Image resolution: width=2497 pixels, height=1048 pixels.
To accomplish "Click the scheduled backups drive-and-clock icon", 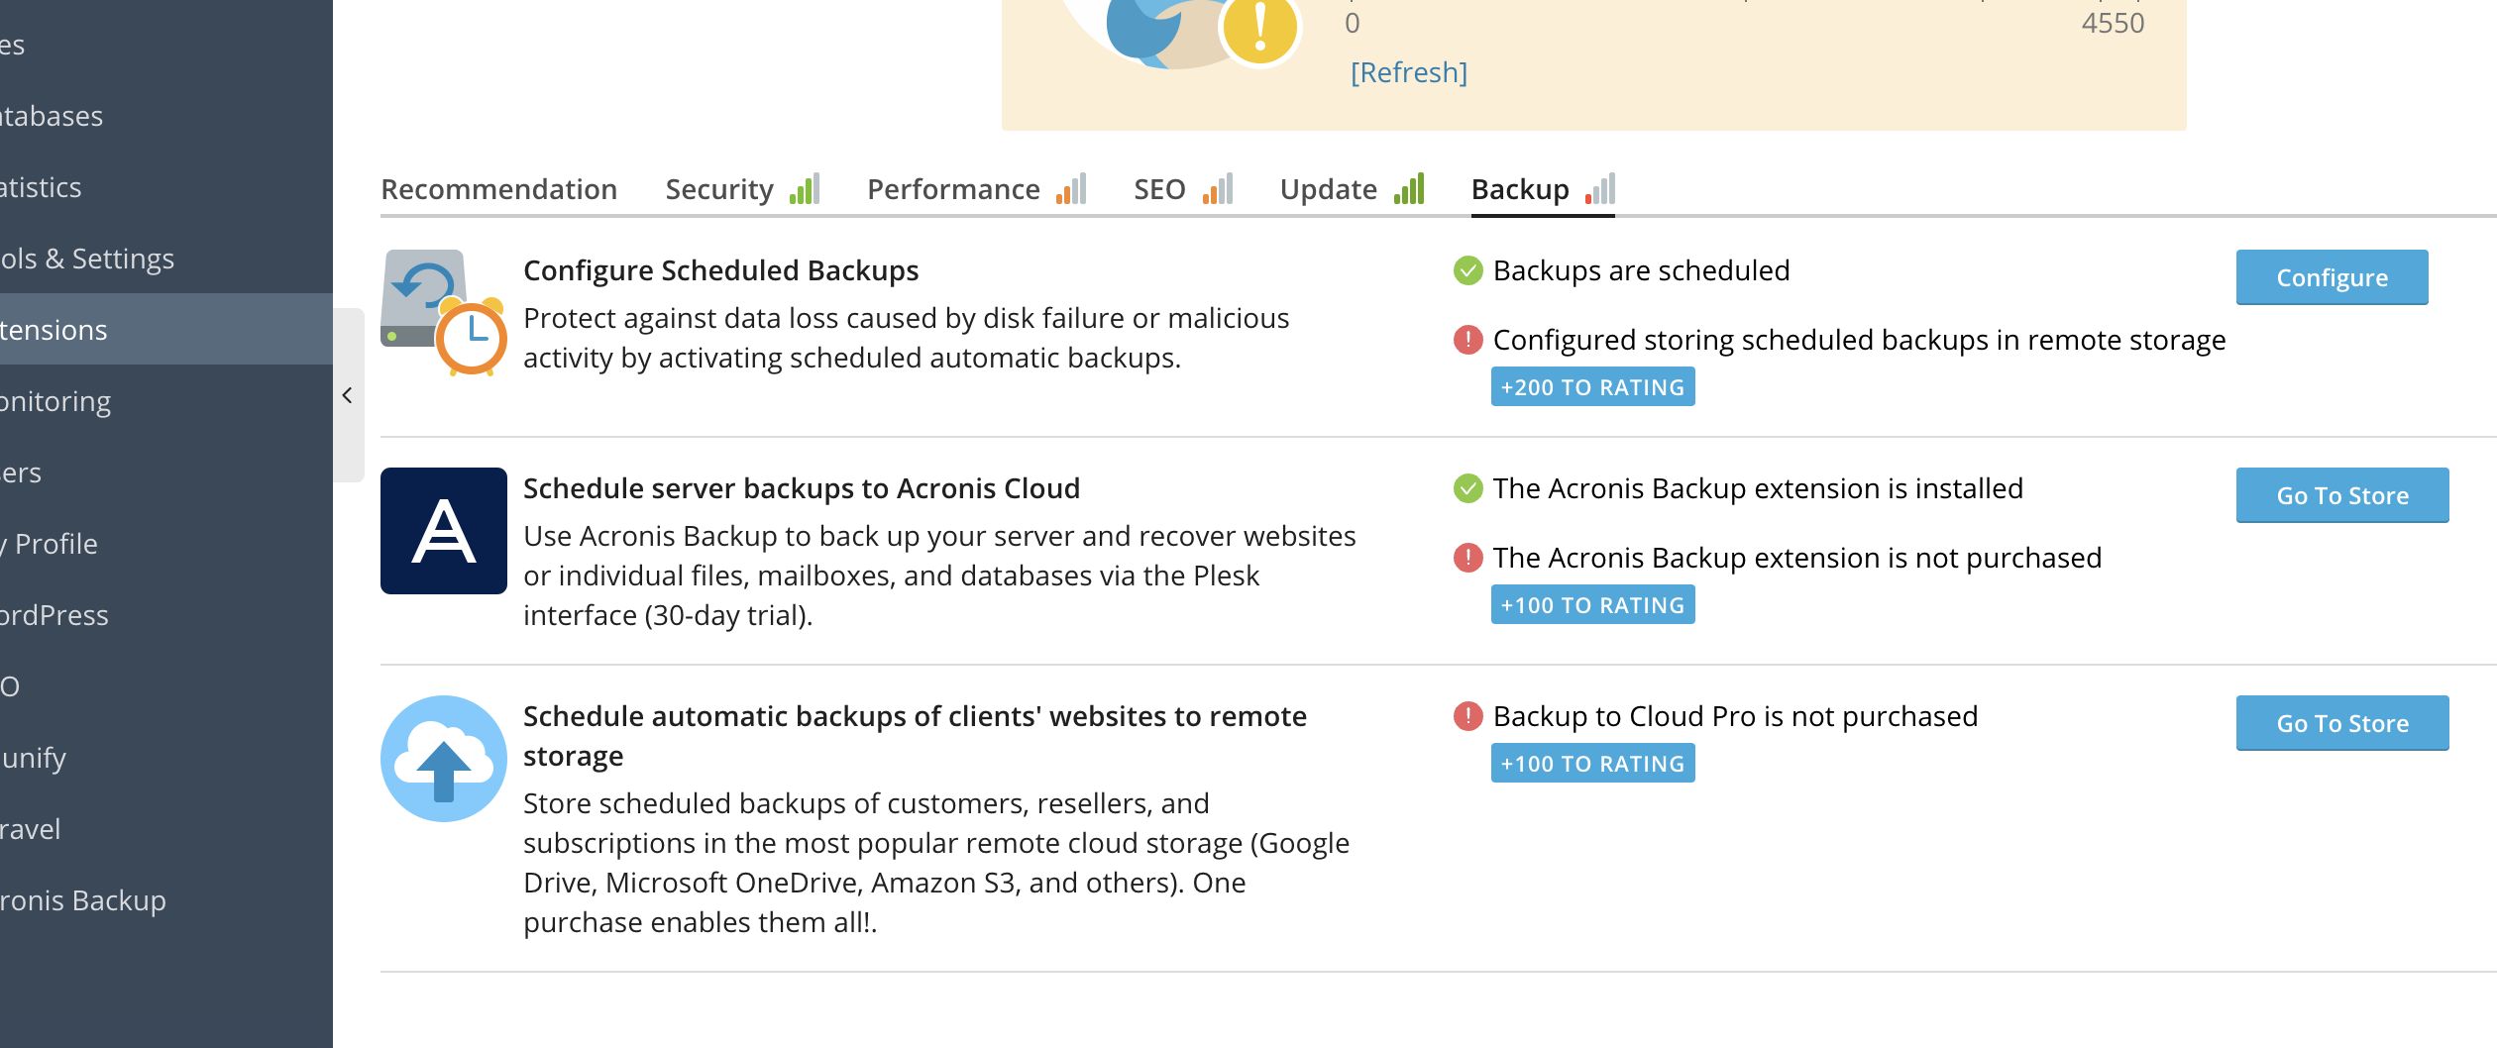I will click(x=443, y=312).
